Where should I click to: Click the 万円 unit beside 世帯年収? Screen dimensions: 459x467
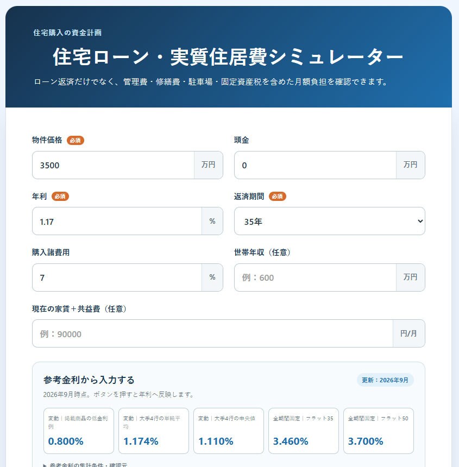pyautogui.click(x=410, y=277)
